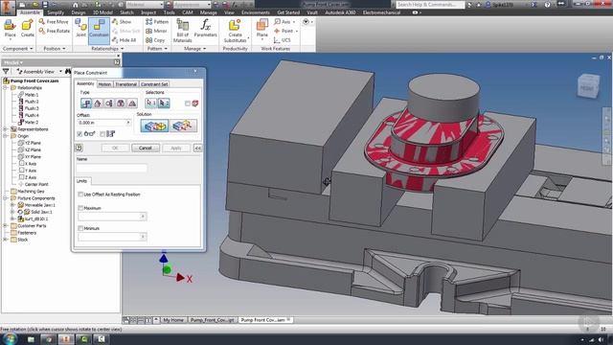Expand the Stock folder node
Viewport: 613px width, 345px height.
(x=6, y=240)
